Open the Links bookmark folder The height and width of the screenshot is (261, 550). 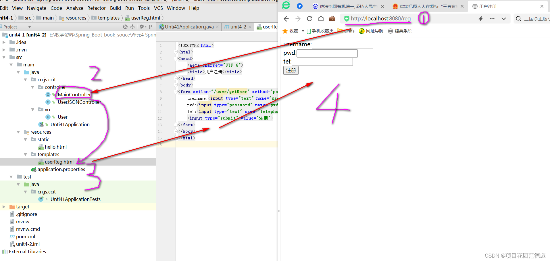[346, 31]
